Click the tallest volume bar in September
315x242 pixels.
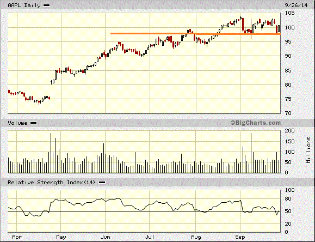[x=251, y=153]
